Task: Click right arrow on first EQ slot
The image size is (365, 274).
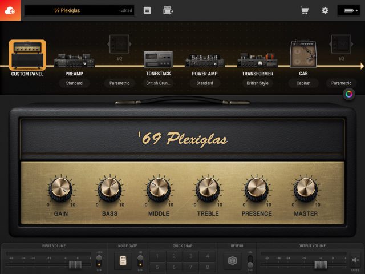Action: [x=131, y=44]
